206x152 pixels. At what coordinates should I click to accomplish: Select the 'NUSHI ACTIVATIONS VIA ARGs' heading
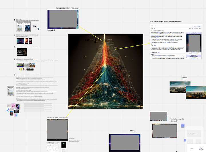(67, 8)
